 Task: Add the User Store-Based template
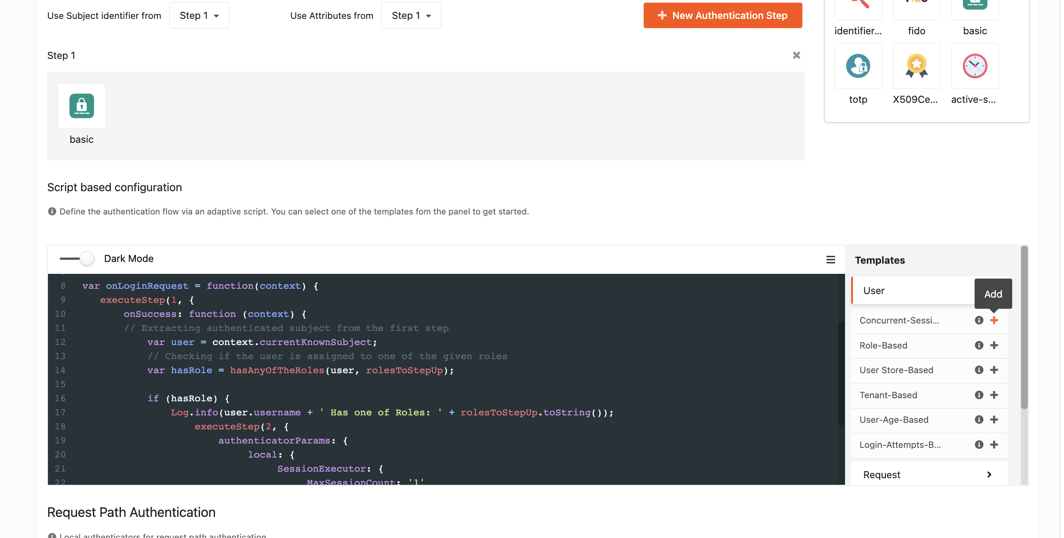994,370
